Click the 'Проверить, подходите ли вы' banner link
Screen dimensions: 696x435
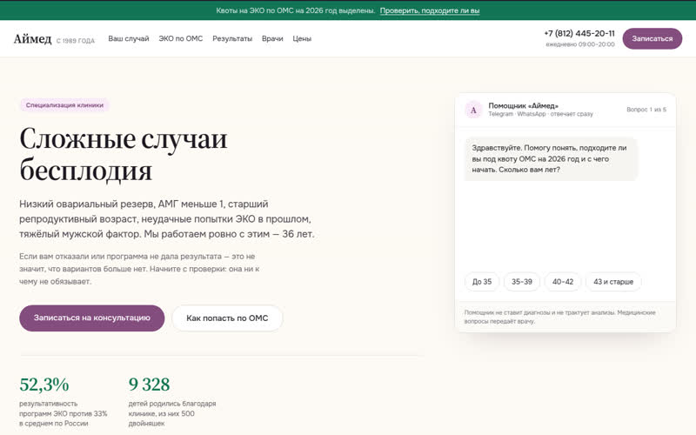pos(430,10)
